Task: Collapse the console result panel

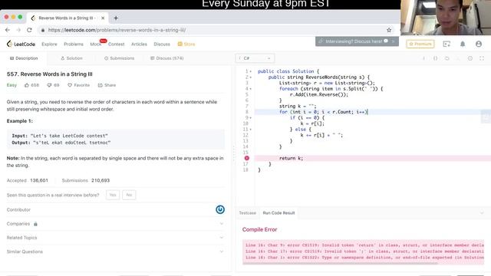Action: pyautogui.click(x=482, y=213)
